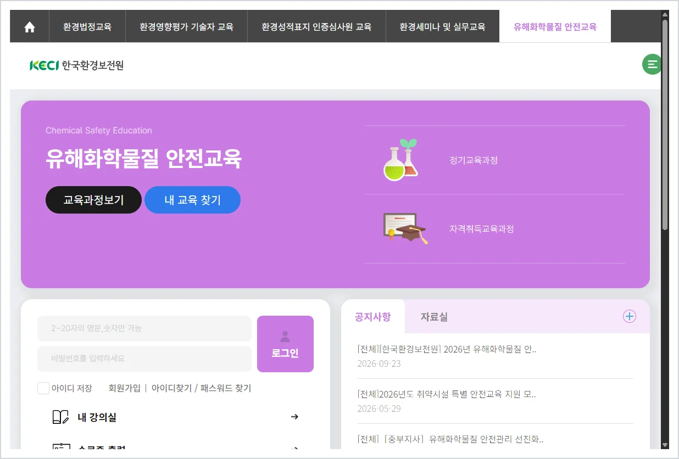
Task: Open 아이디찾기 / 패스워드 찾기 link
Action: click(201, 388)
